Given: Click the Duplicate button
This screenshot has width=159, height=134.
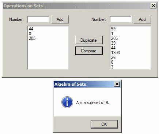Looking at the screenshot, I should (89, 40).
